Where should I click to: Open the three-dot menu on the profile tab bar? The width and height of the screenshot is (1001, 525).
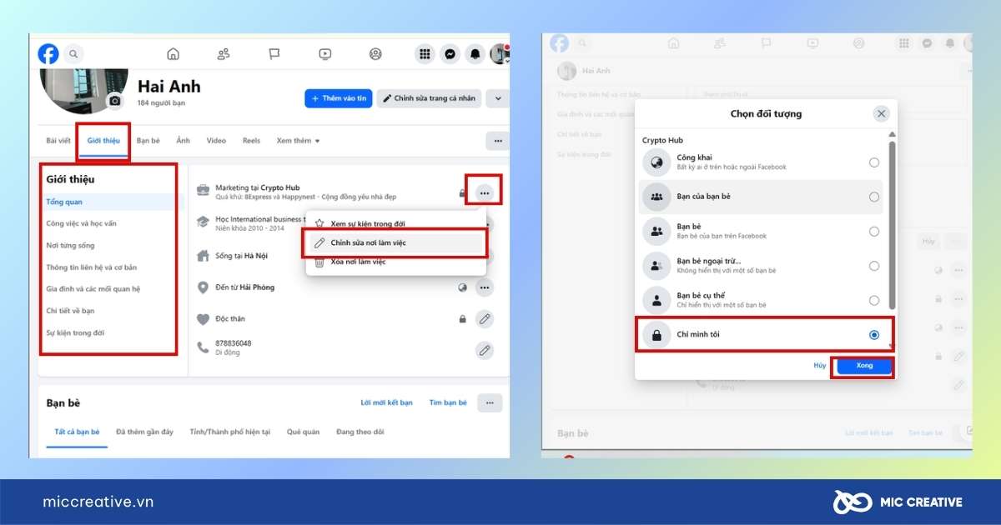pos(497,141)
